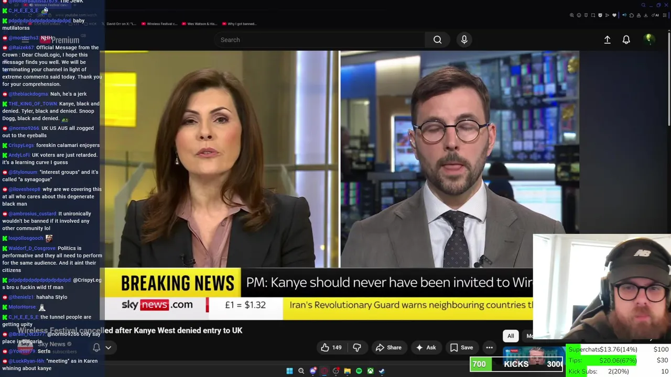The height and width of the screenshot is (377, 671).
Task: Click the ambrosius_custard chat username
Action: click(32, 214)
